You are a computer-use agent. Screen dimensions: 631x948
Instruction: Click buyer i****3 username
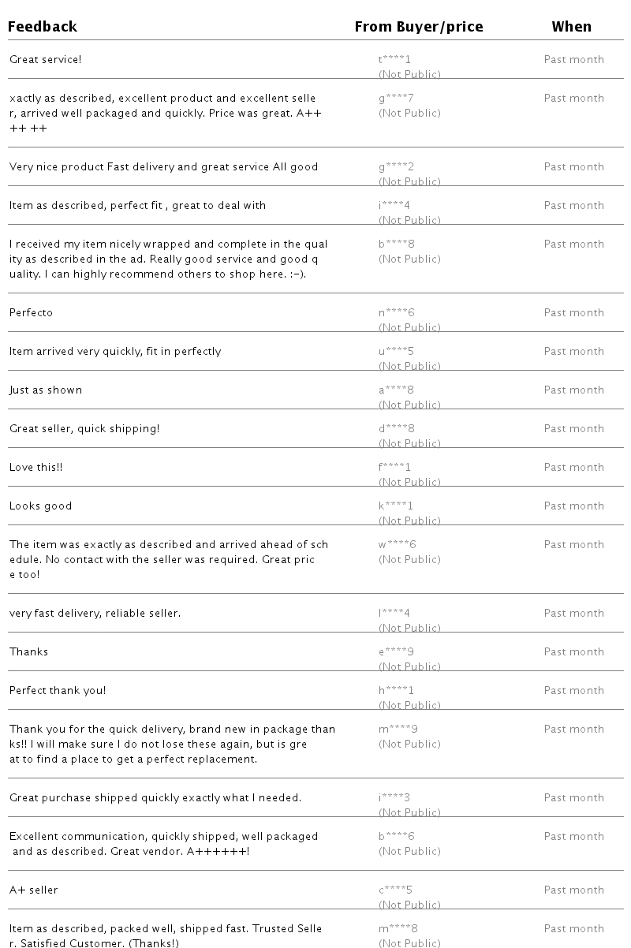[394, 797]
